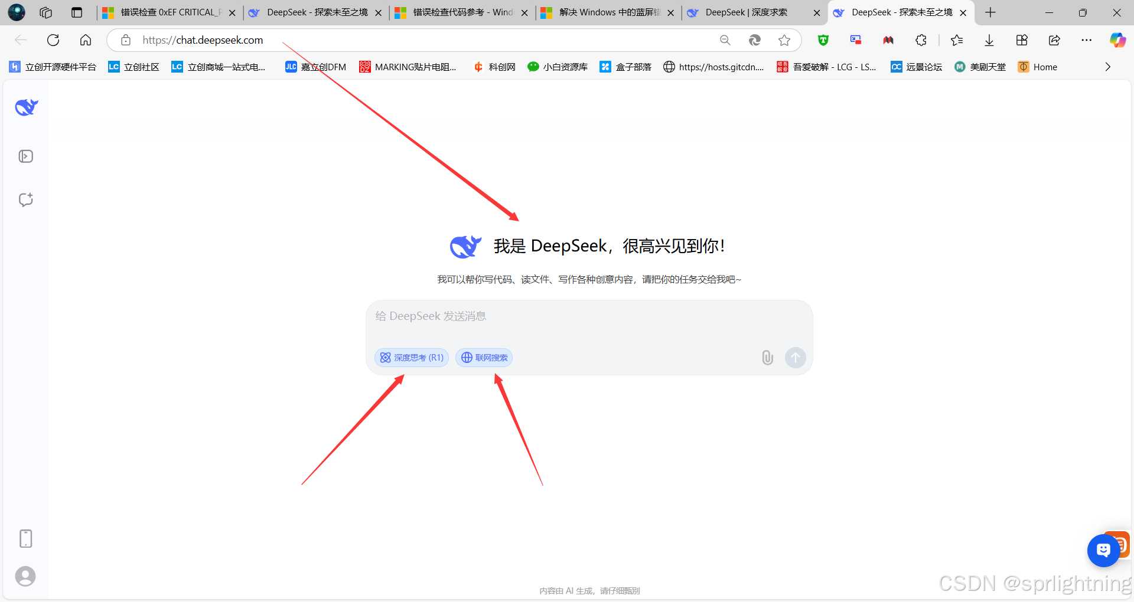Click the Edge refresh-style icon beside the zoom
This screenshot has width=1134, height=602.
click(755, 40)
